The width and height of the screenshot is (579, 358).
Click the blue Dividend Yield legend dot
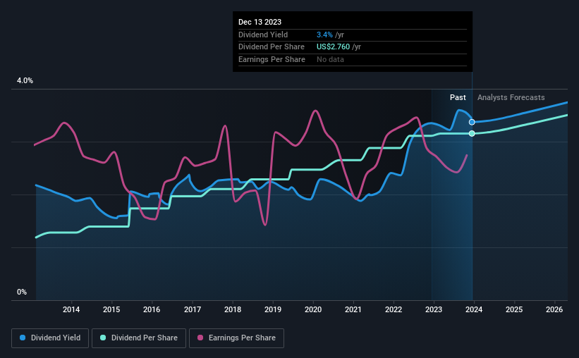23,338
